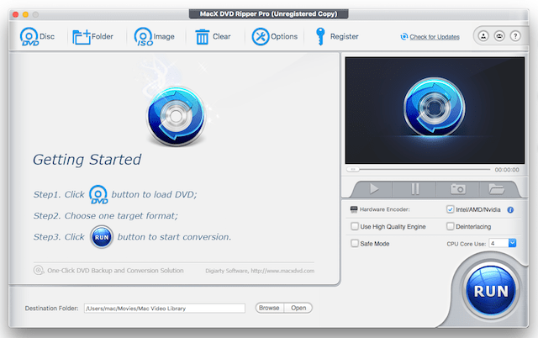538x338 pixels.
Task: Toggle the Intel/AMD/Nvidia hardware encoder checkbox
Action: point(451,209)
